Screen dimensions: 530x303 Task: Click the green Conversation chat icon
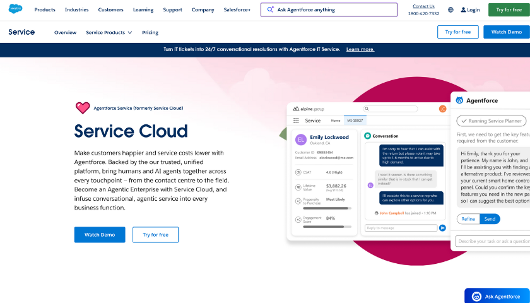pyautogui.click(x=367, y=136)
